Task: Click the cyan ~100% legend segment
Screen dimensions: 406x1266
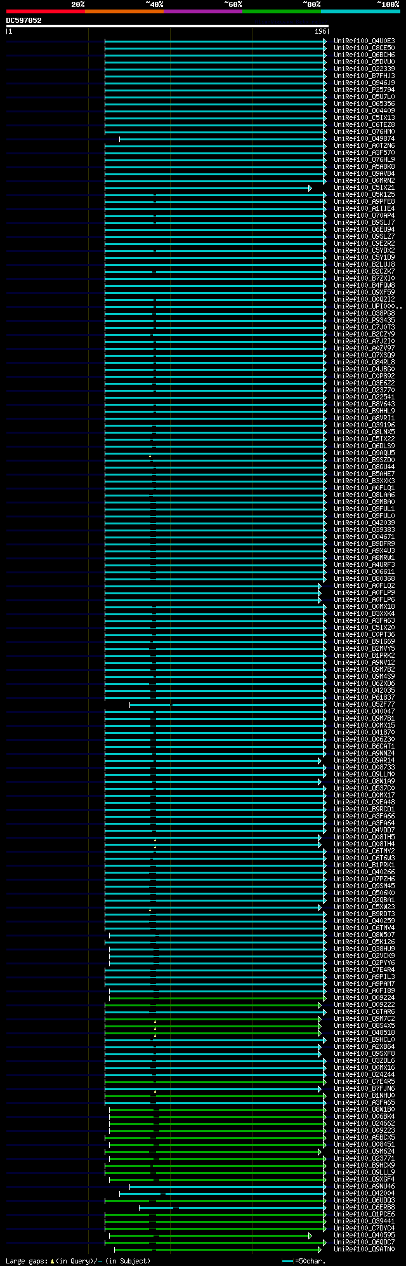Action: click(360, 11)
